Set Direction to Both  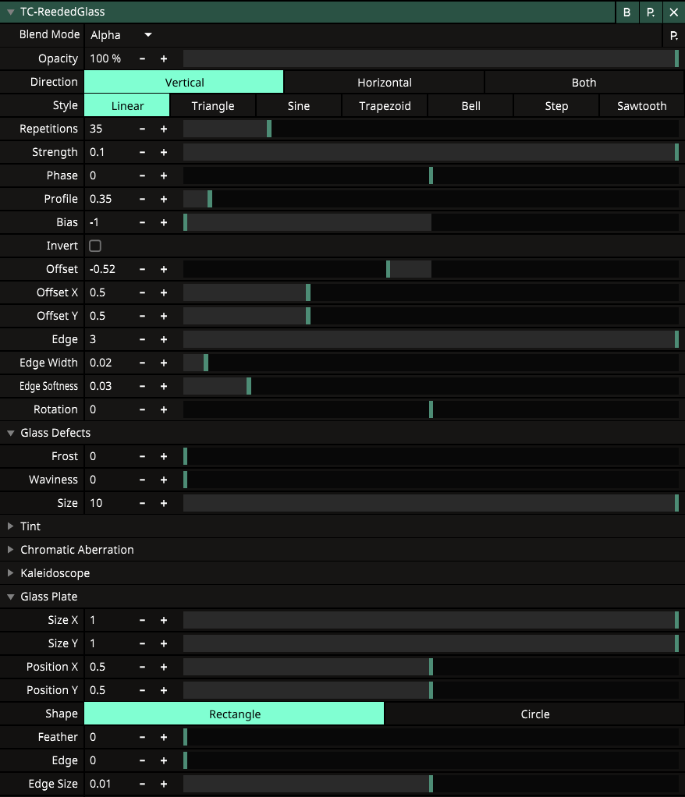584,83
